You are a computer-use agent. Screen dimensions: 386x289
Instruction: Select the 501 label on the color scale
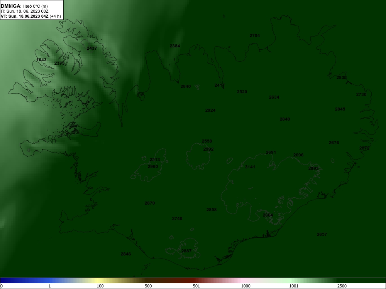pos(196,286)
